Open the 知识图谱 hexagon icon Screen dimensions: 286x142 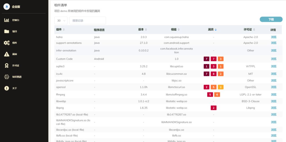(7, 77)
